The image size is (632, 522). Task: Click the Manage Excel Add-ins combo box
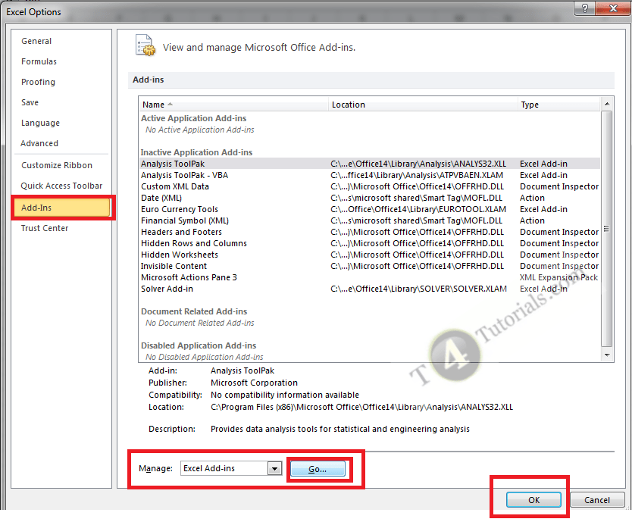pos(231,468)
